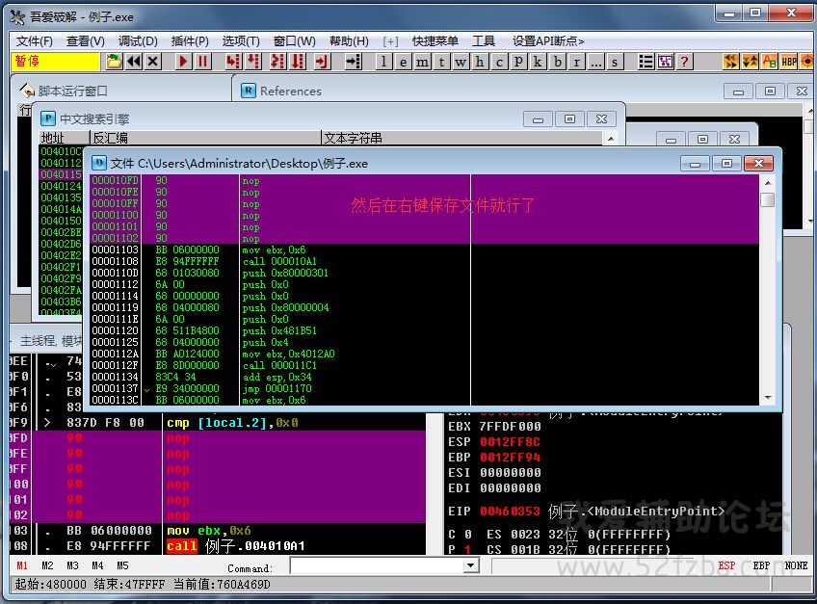Click the Run program play icon
This screenshot has height=604, width=817.
click(x=183, y=62)
